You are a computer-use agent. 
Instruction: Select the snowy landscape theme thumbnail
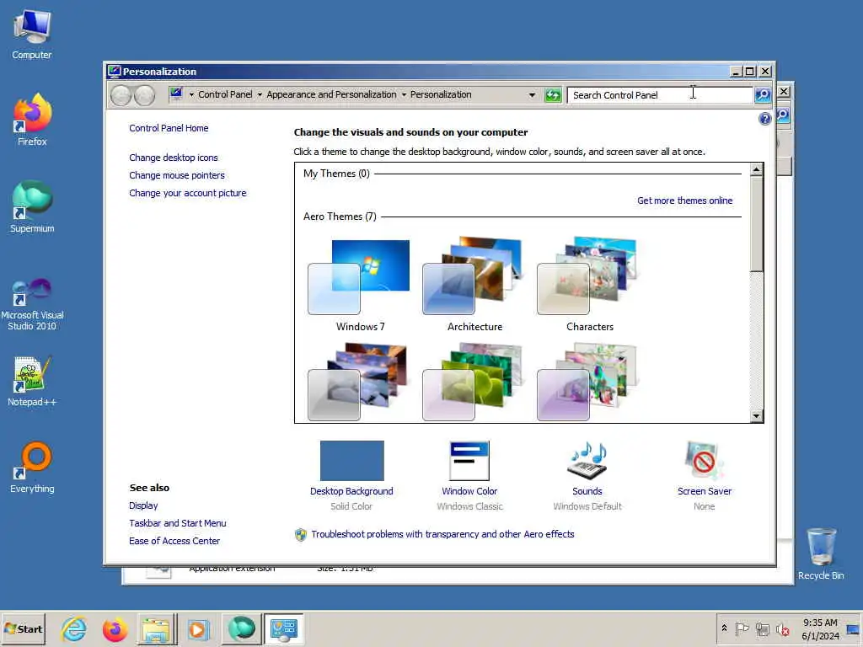click(x=357, y=382)
